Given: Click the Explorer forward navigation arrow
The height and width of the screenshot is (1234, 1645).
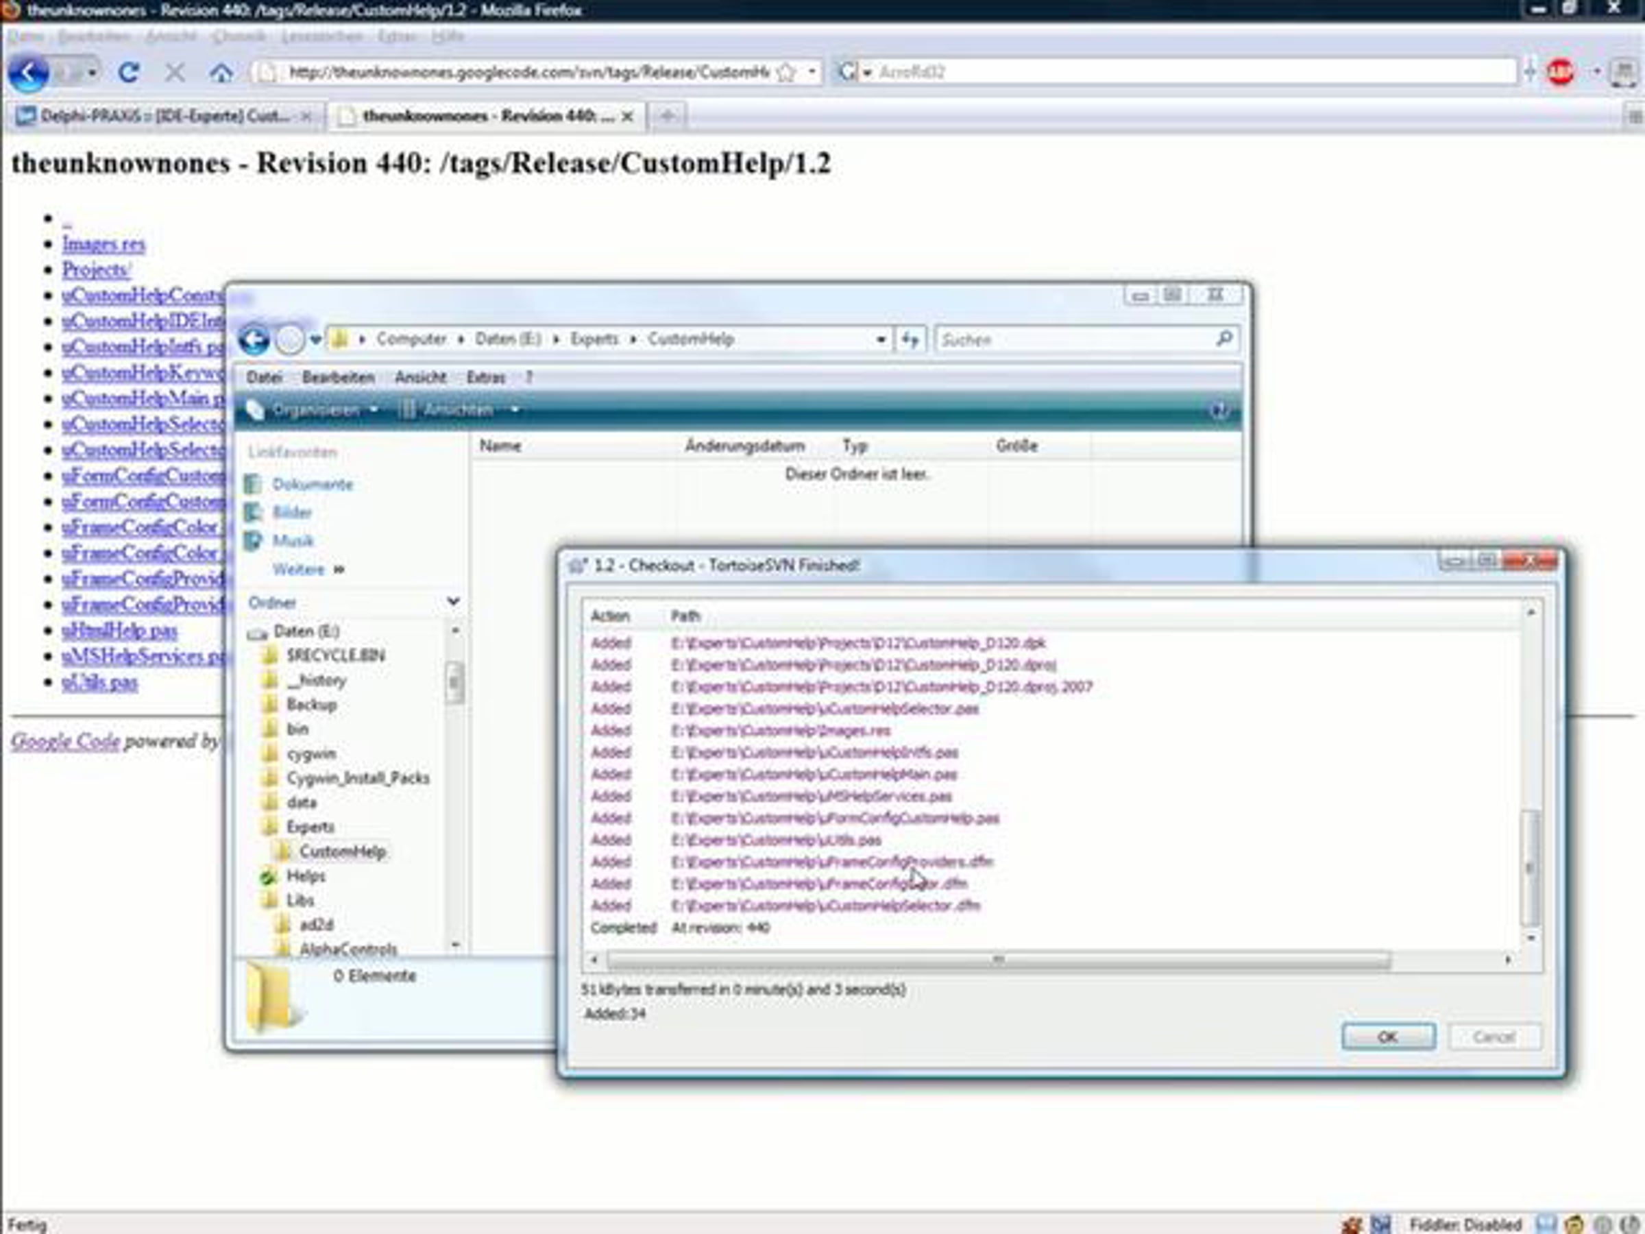Looking at the screenshot, I should point(289,340).
